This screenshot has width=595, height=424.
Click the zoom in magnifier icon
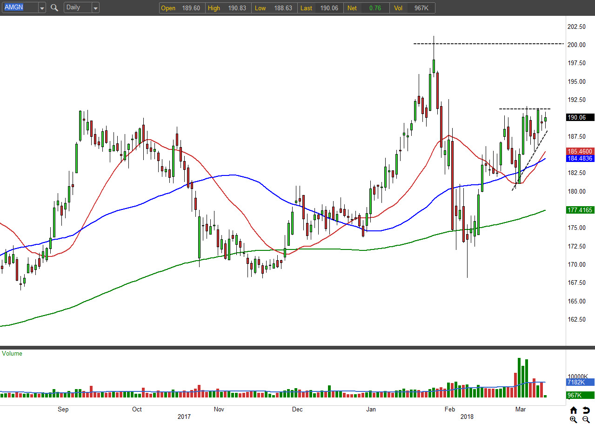click(x=573, y=419)
